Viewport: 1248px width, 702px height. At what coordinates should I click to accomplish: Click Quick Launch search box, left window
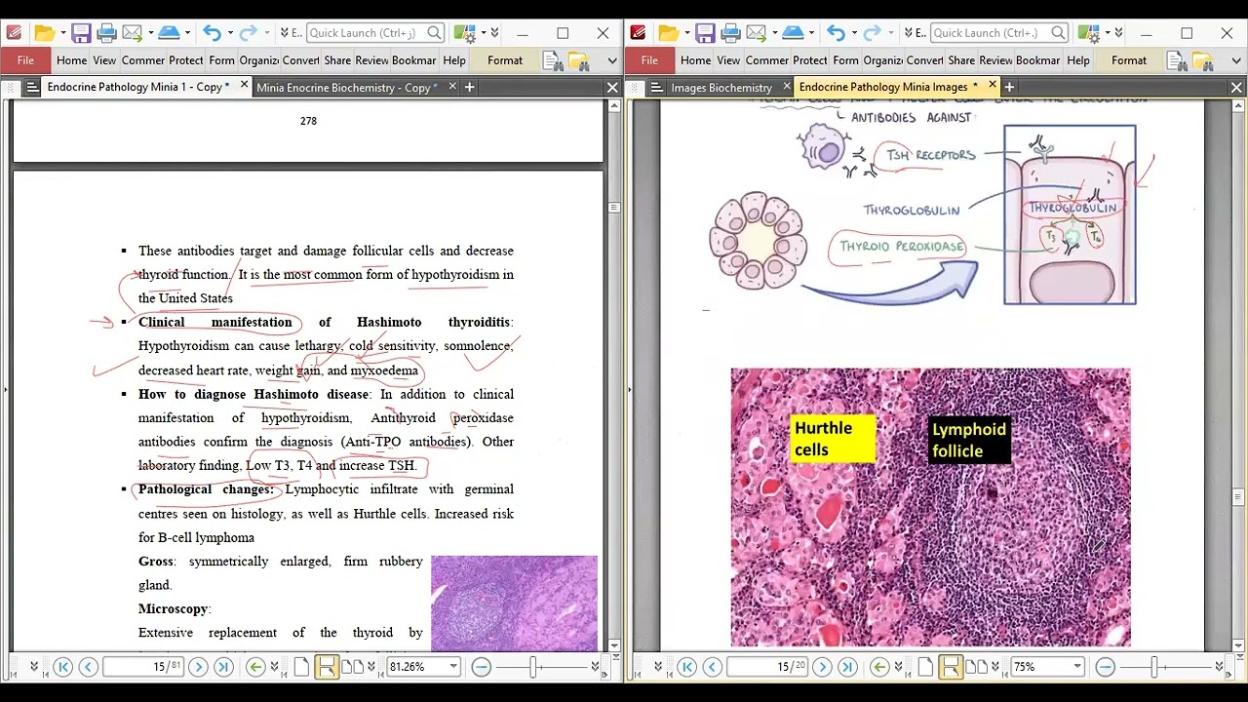(375, 33)
